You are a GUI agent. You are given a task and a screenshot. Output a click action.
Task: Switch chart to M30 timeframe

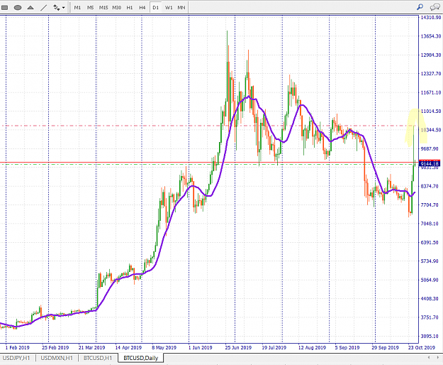tap(117, 8)
